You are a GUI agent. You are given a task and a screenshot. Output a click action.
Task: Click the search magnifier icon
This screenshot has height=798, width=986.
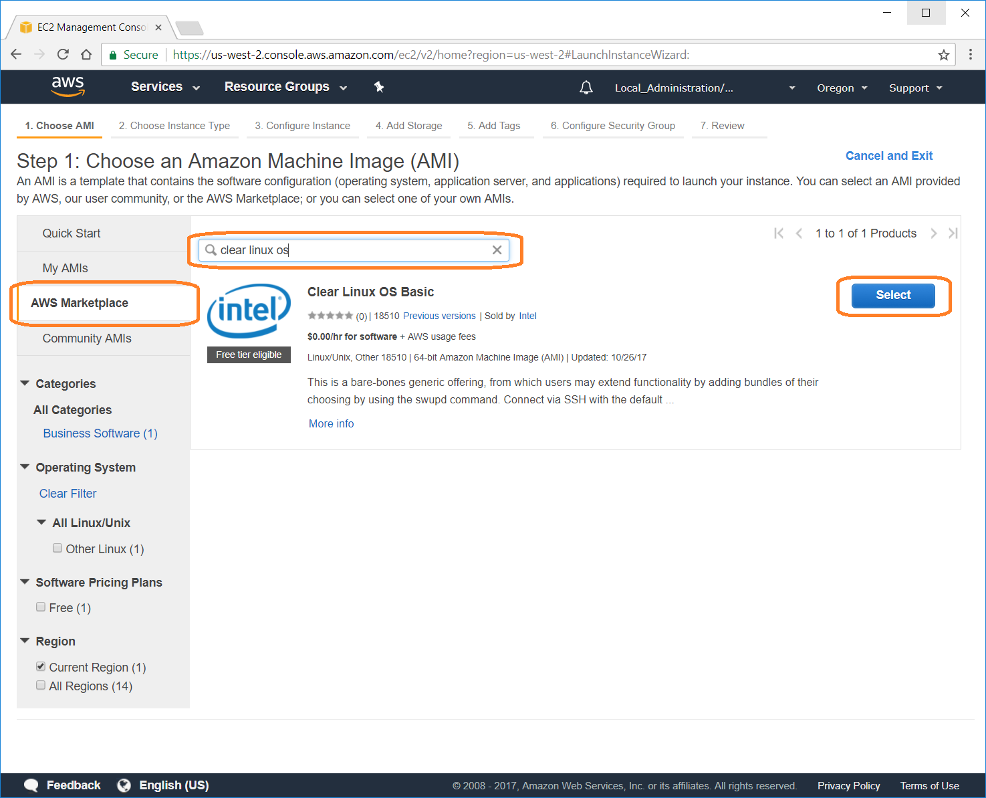tap(211, 250)
